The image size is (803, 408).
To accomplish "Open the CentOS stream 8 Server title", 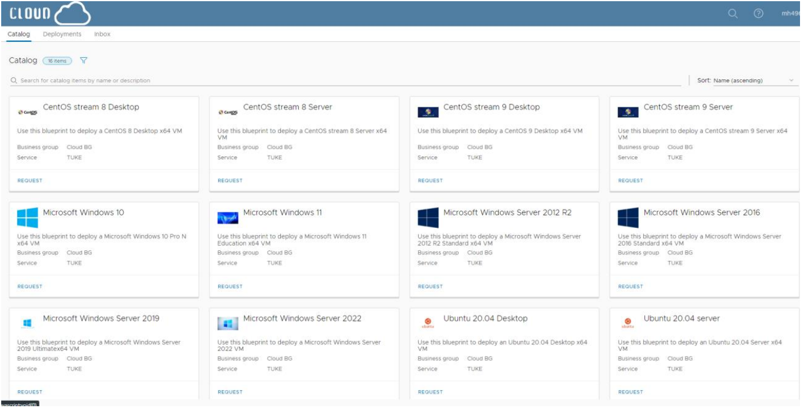I will 288,107.
